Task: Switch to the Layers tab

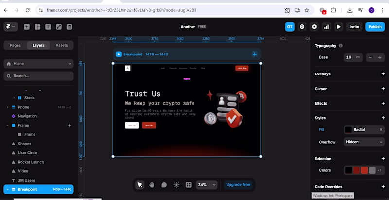Action: pos(38,45)
